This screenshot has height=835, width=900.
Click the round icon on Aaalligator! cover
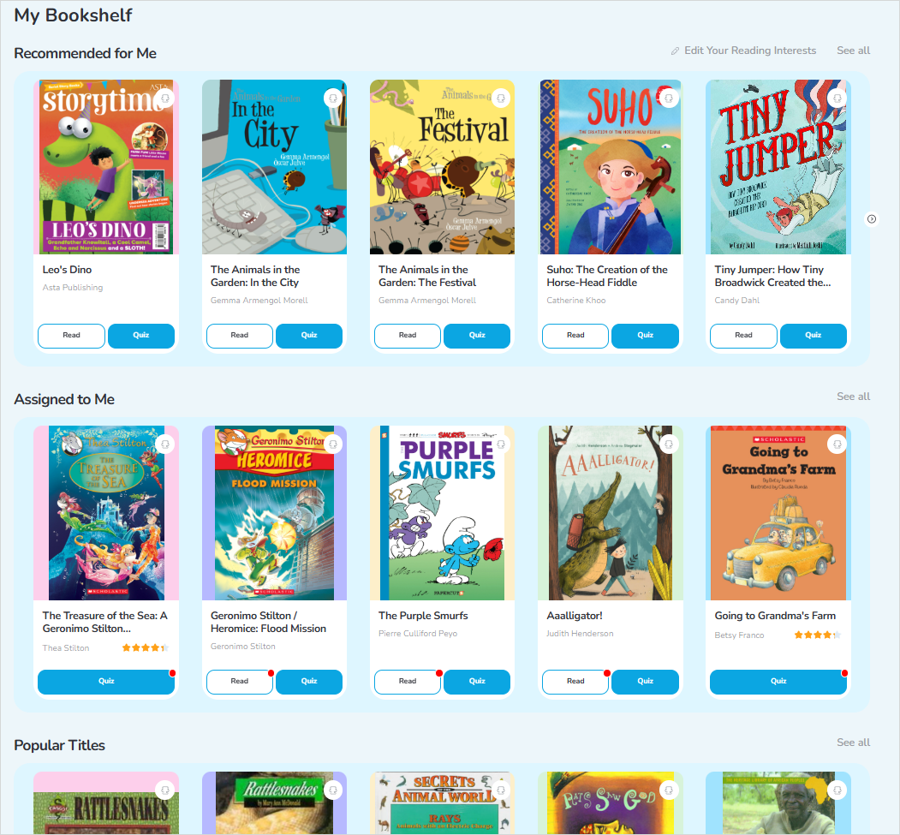pos(670,444)
